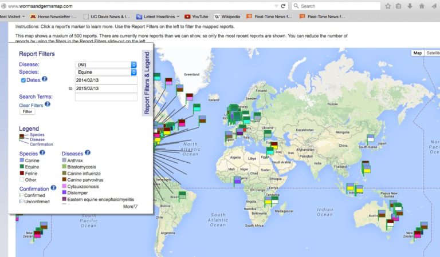Click the Filter button
The height and width of the screenshot is (257, 440).
click(x=27, y=111)
